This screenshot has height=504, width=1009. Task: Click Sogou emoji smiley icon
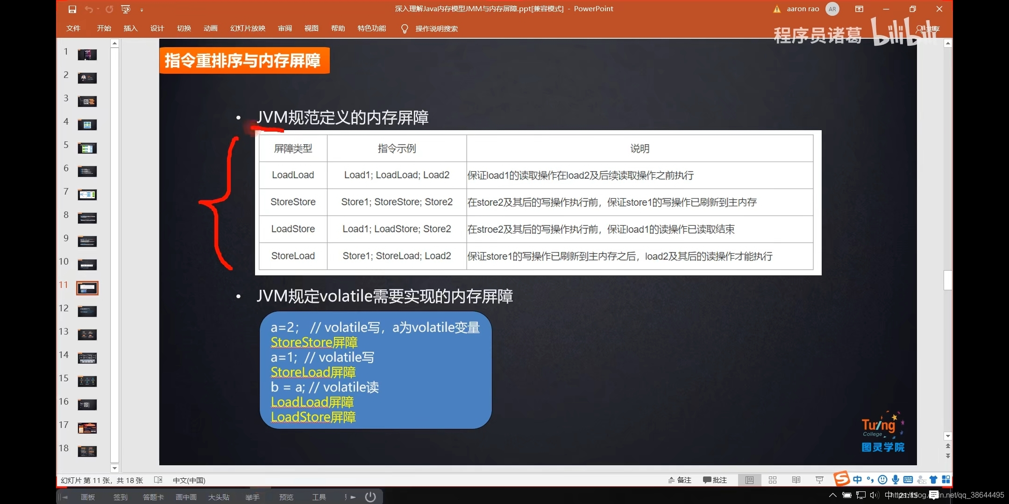[882, 480]
